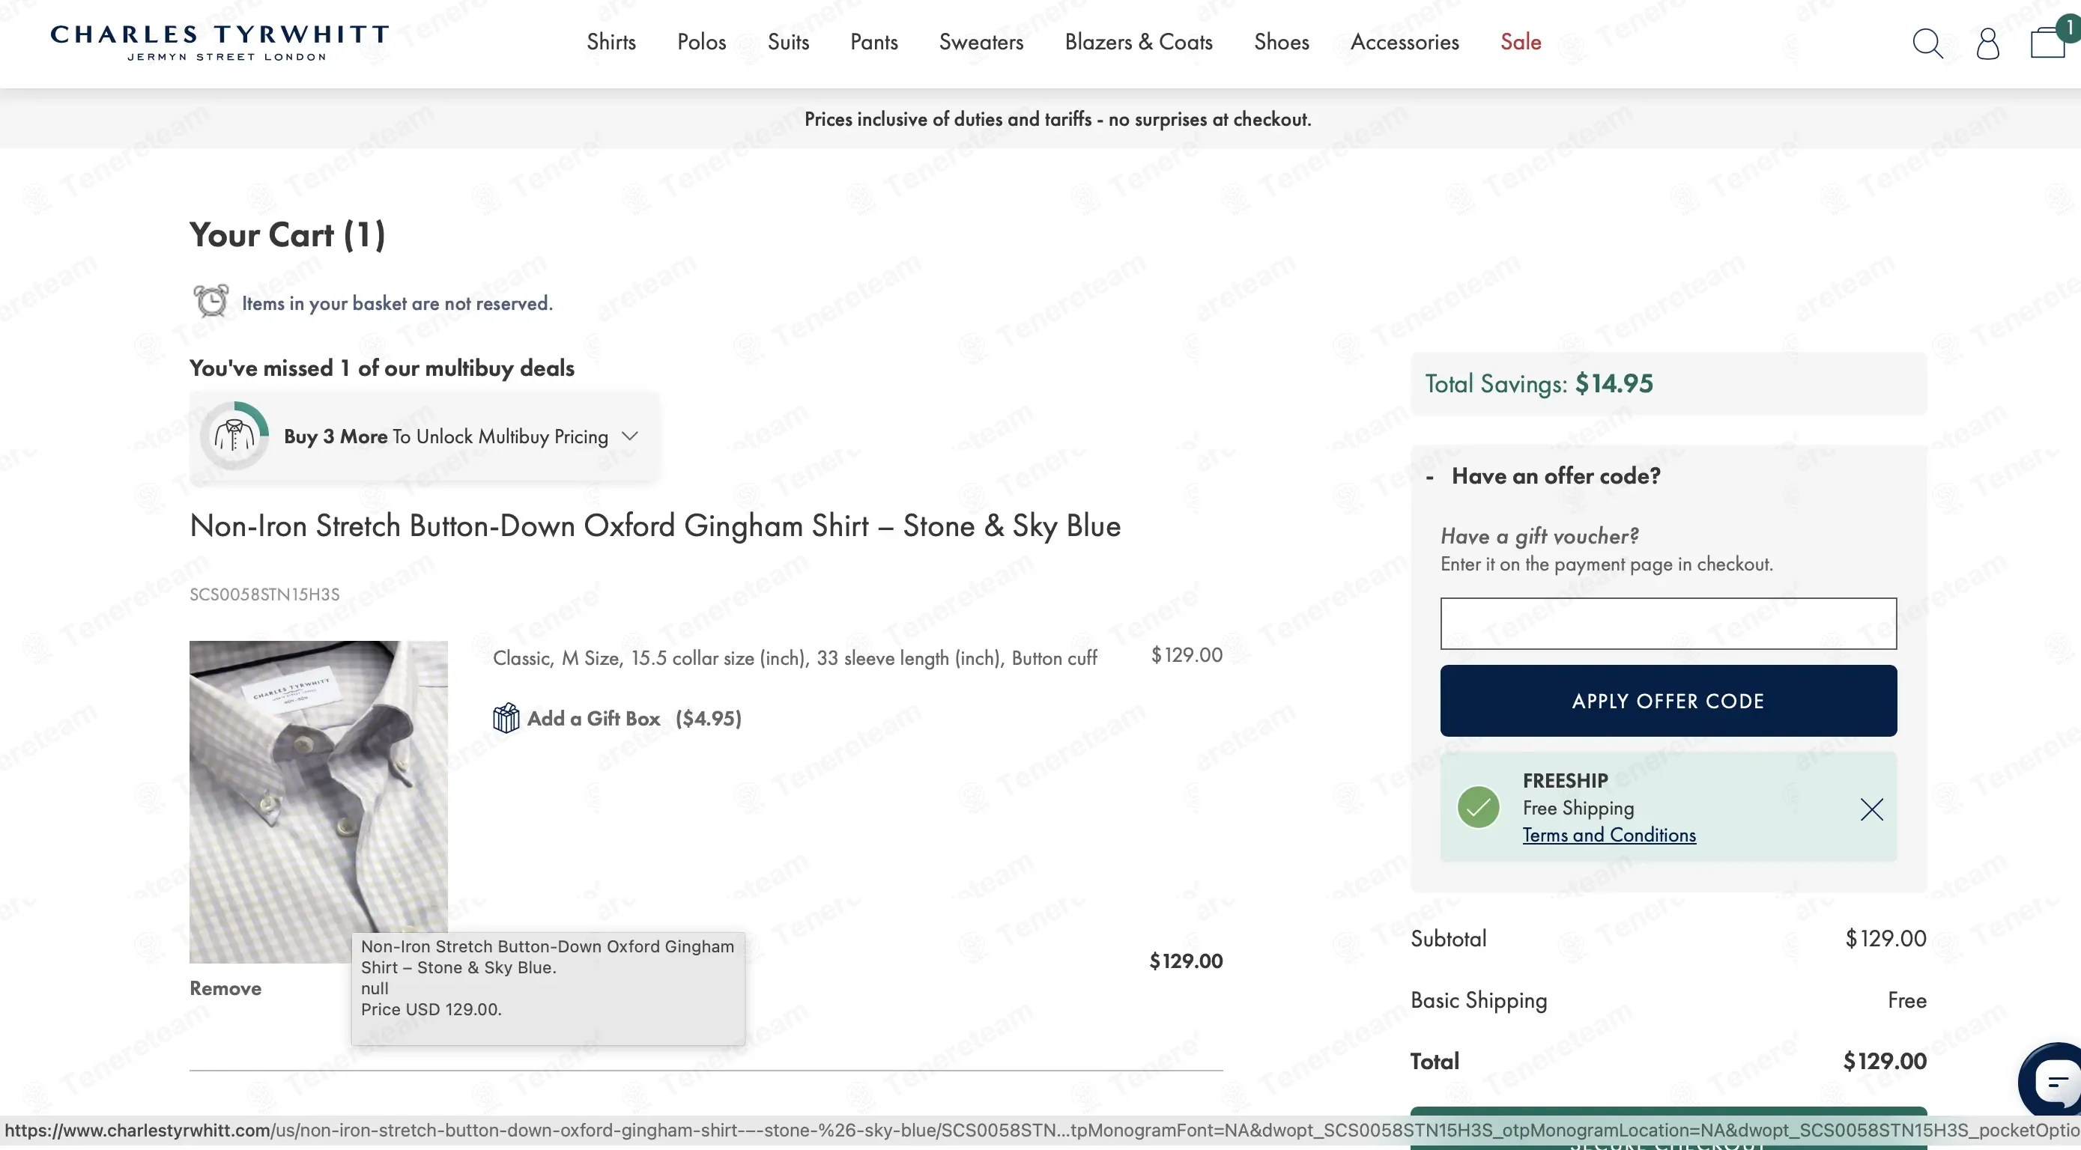Open the Shirts menu
Screen dimensions: 2081x1150
pos(611,42)
